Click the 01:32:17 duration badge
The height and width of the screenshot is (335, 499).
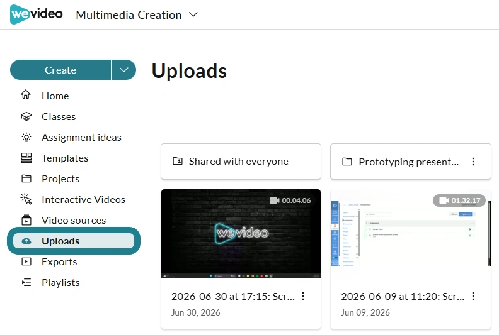click(459, 200)
